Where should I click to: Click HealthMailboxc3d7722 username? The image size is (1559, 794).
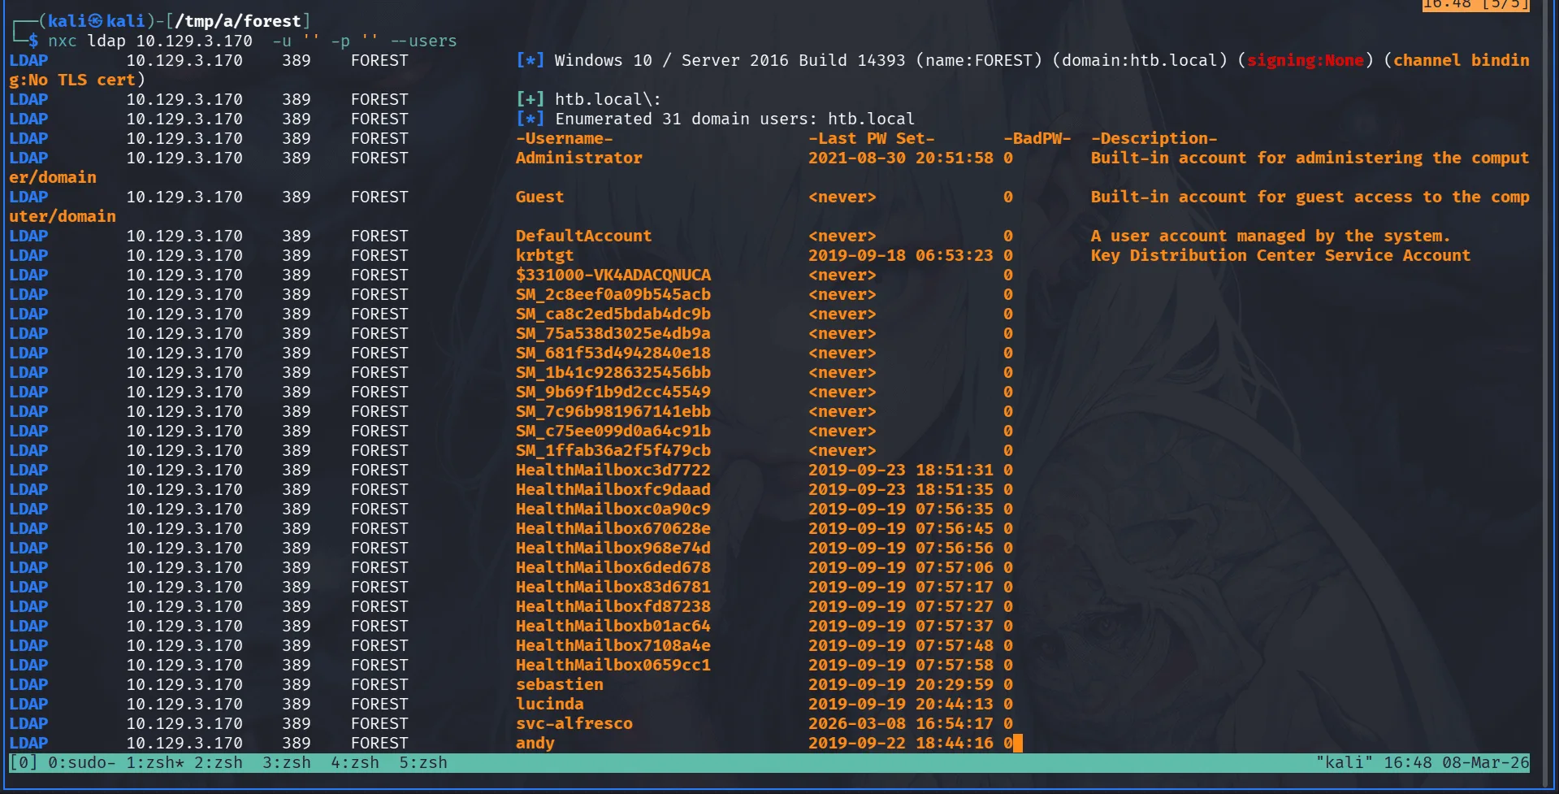[613, 470]
